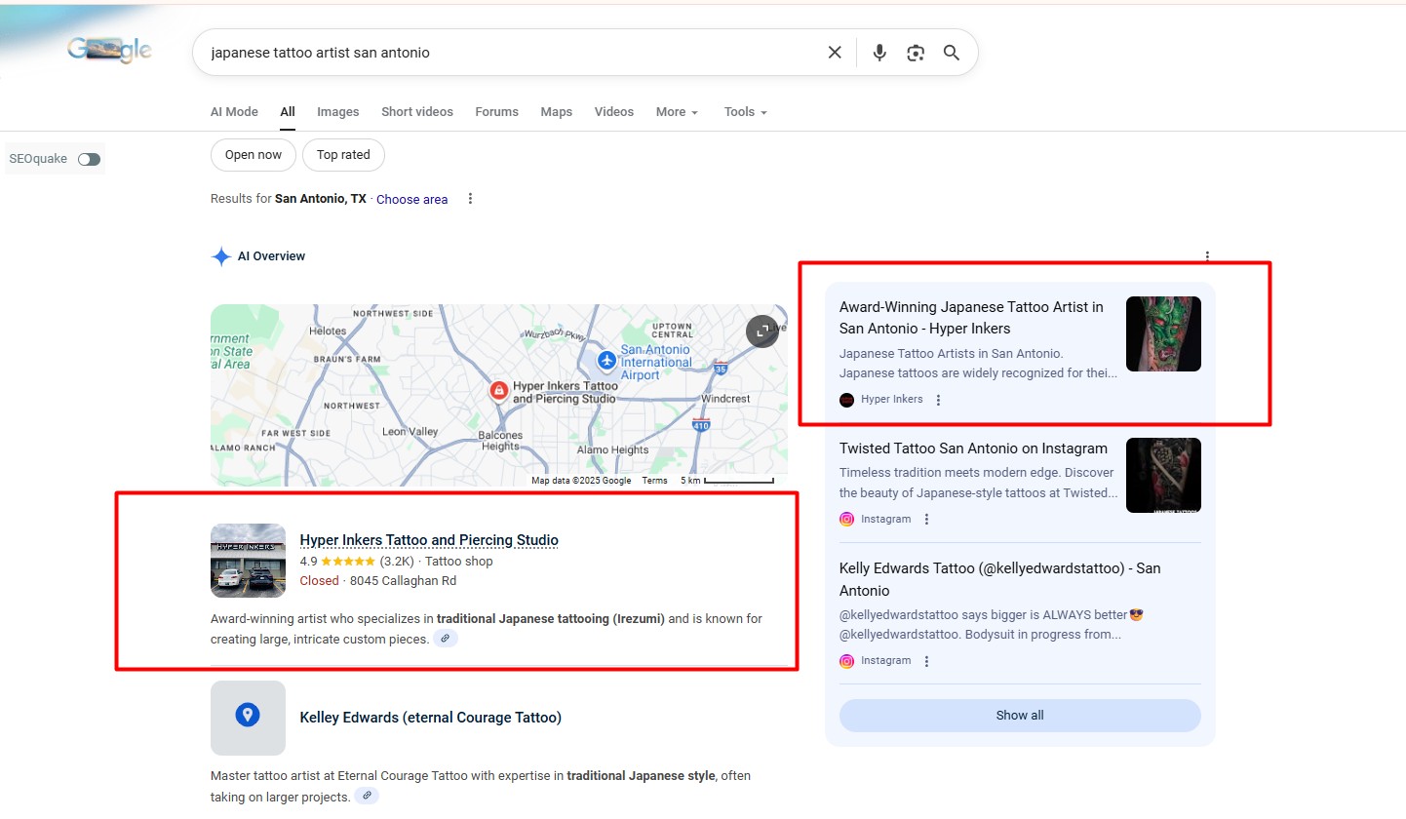Clear the search box with the X icon
Image resolution: width=1406 pixels, height=819 pixels.
click(835, 53)
